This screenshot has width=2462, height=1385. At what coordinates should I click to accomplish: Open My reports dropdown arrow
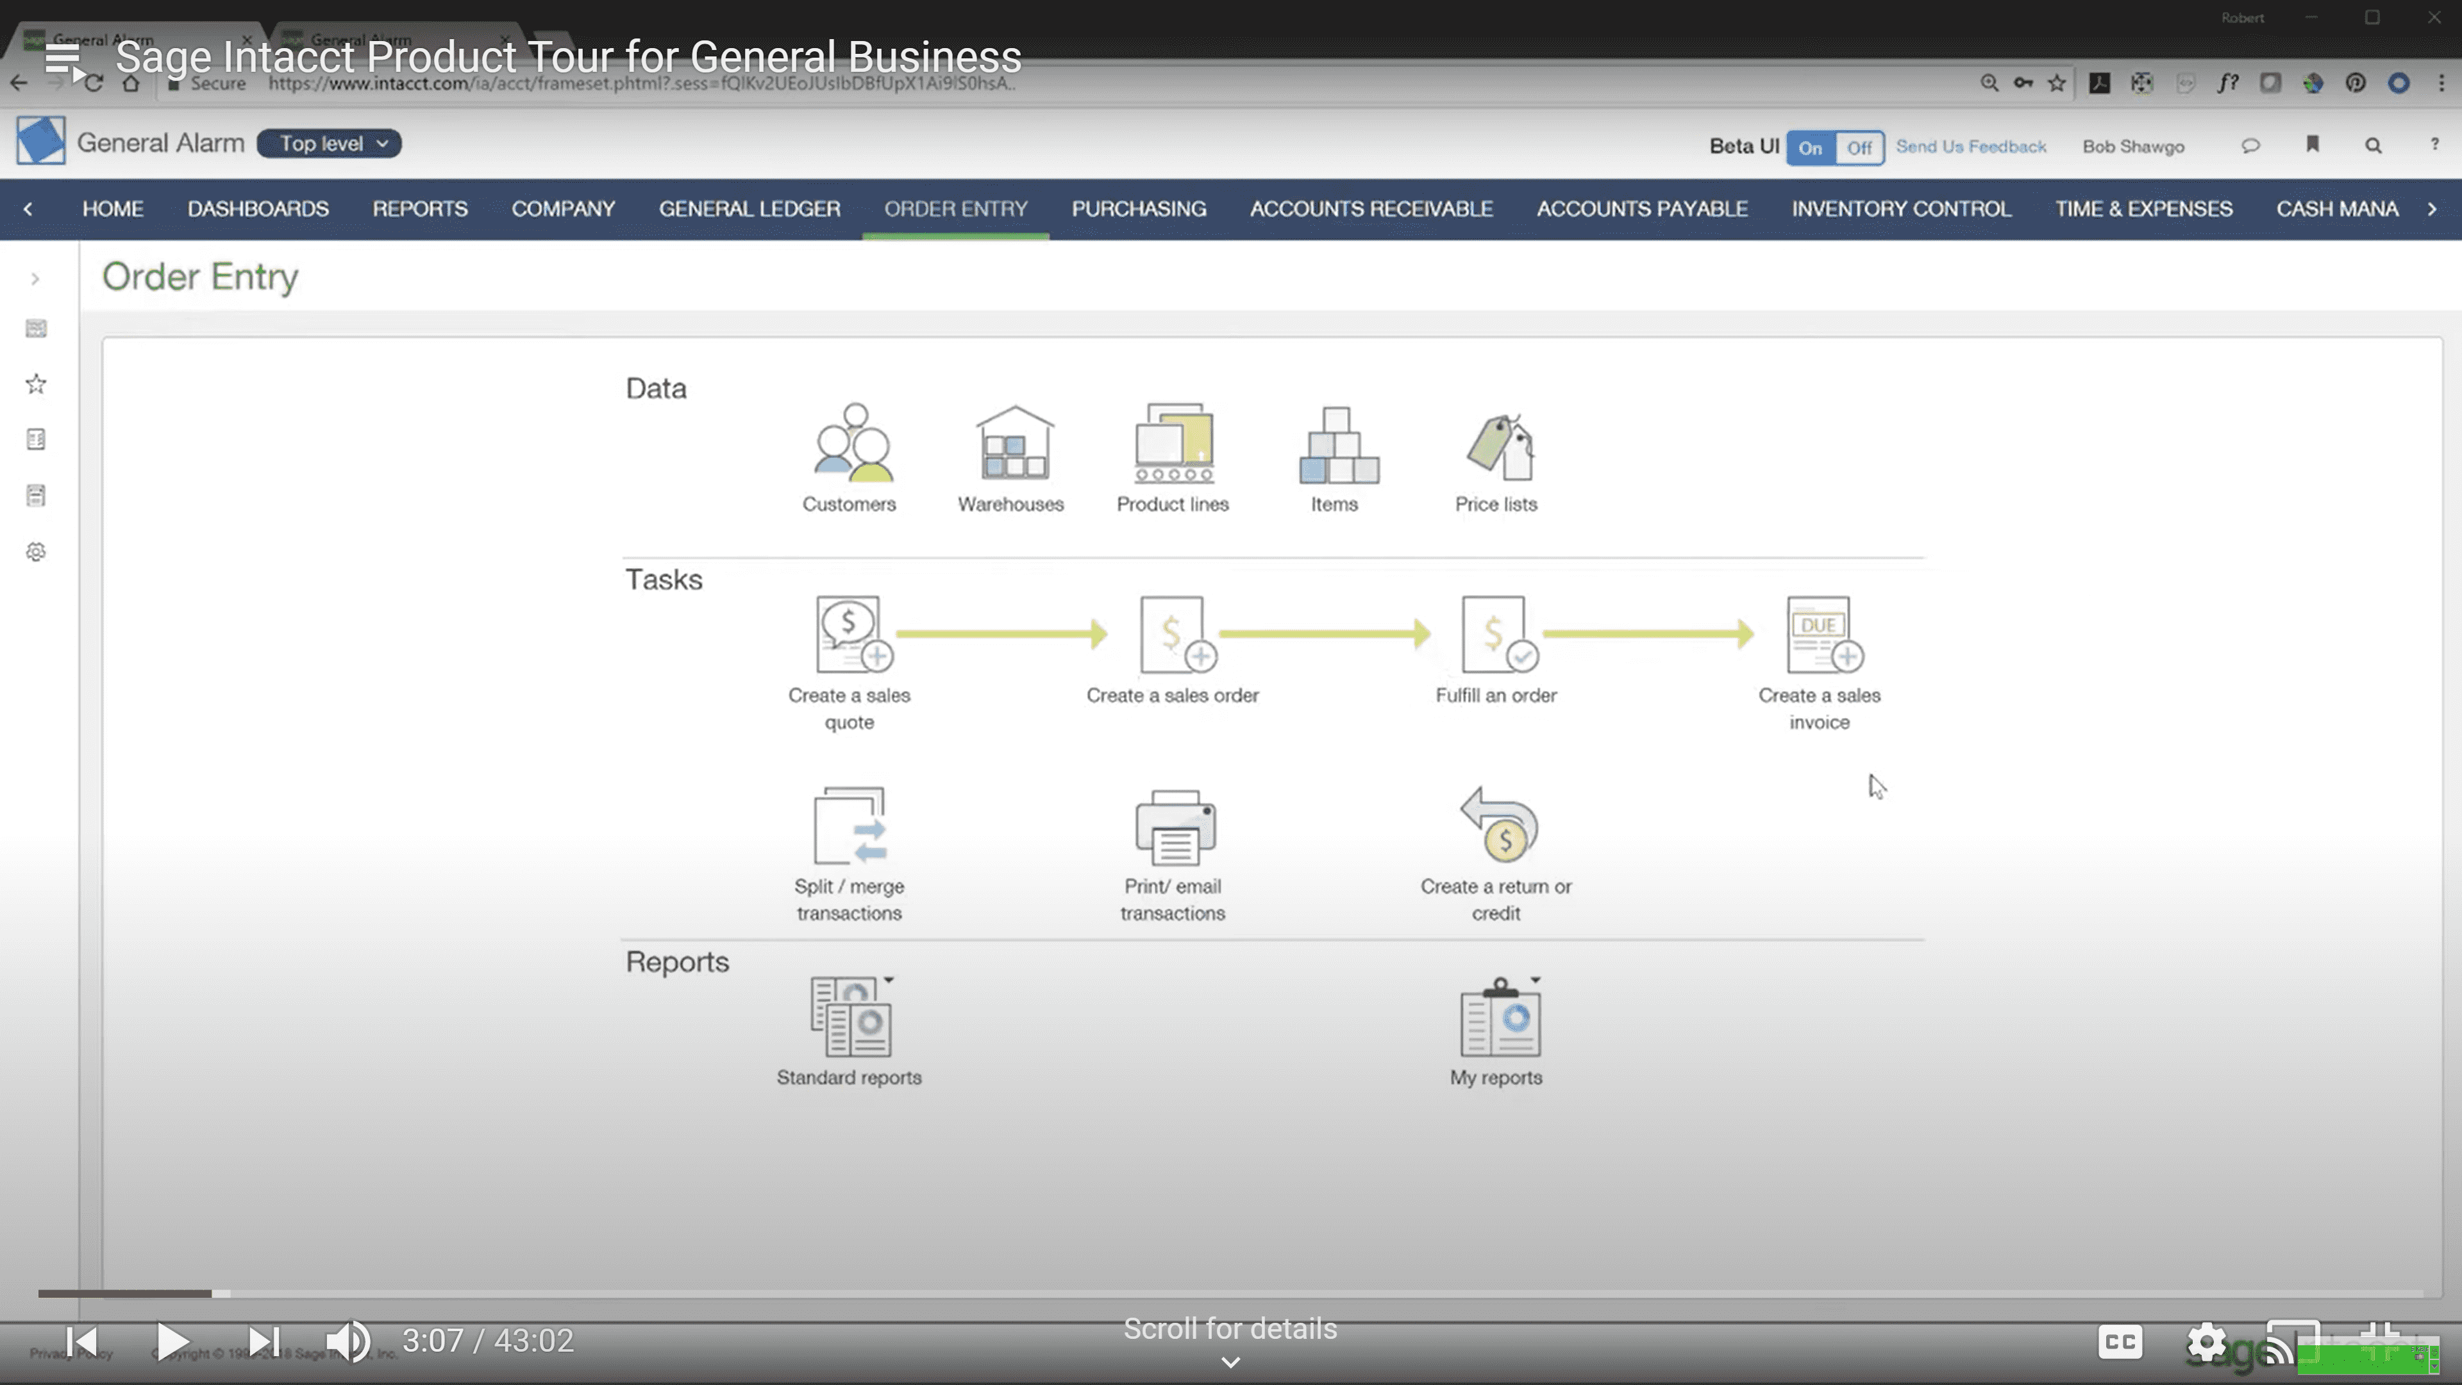(x=1536, y=980)
